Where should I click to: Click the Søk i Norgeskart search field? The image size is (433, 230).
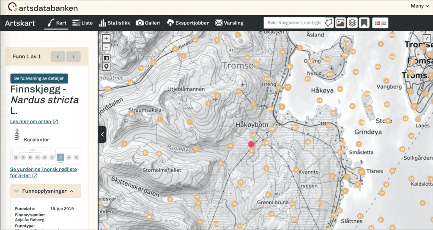(293, 23)
